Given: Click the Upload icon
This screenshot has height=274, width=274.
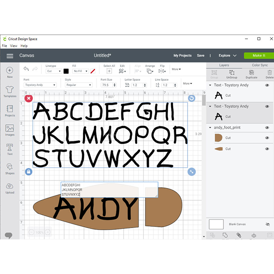Looking at the screenshot, I should (x=10, y=186).
